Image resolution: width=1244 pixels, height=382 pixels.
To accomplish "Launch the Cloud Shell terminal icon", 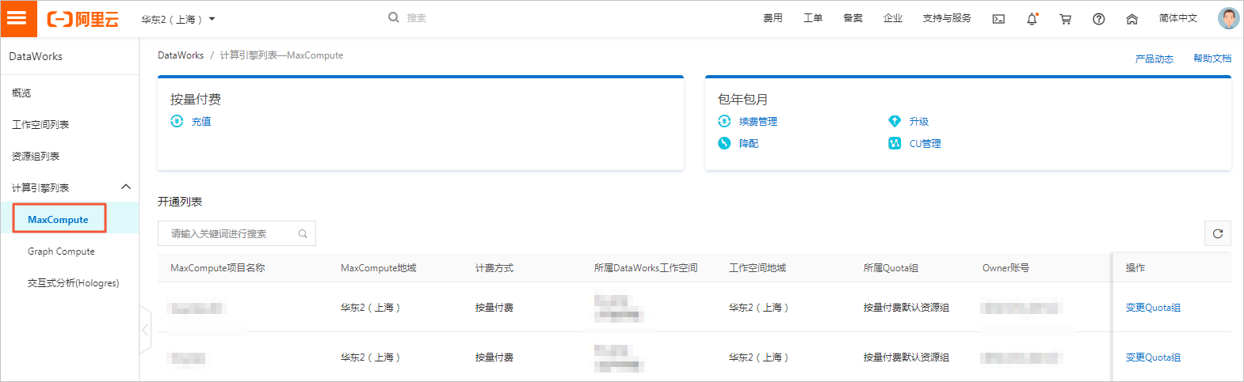I will coord(998,19).
